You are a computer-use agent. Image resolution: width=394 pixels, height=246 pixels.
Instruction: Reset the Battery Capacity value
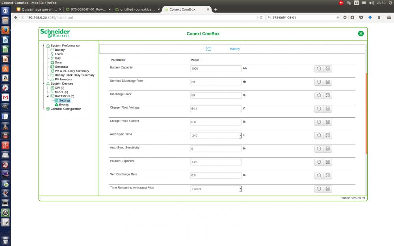click(x=319, y=68)
